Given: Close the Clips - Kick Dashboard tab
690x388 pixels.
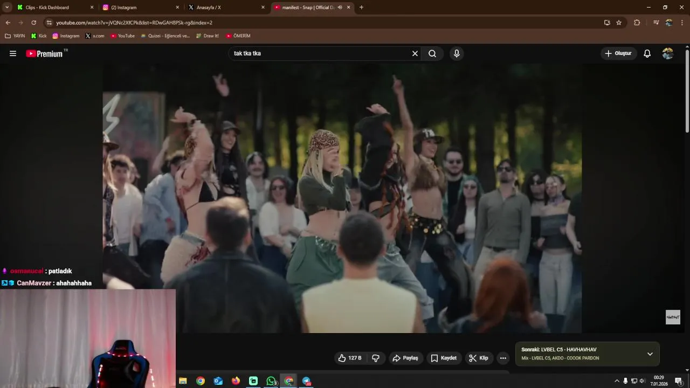Looking at the screenshot, I should coord(92,8).
